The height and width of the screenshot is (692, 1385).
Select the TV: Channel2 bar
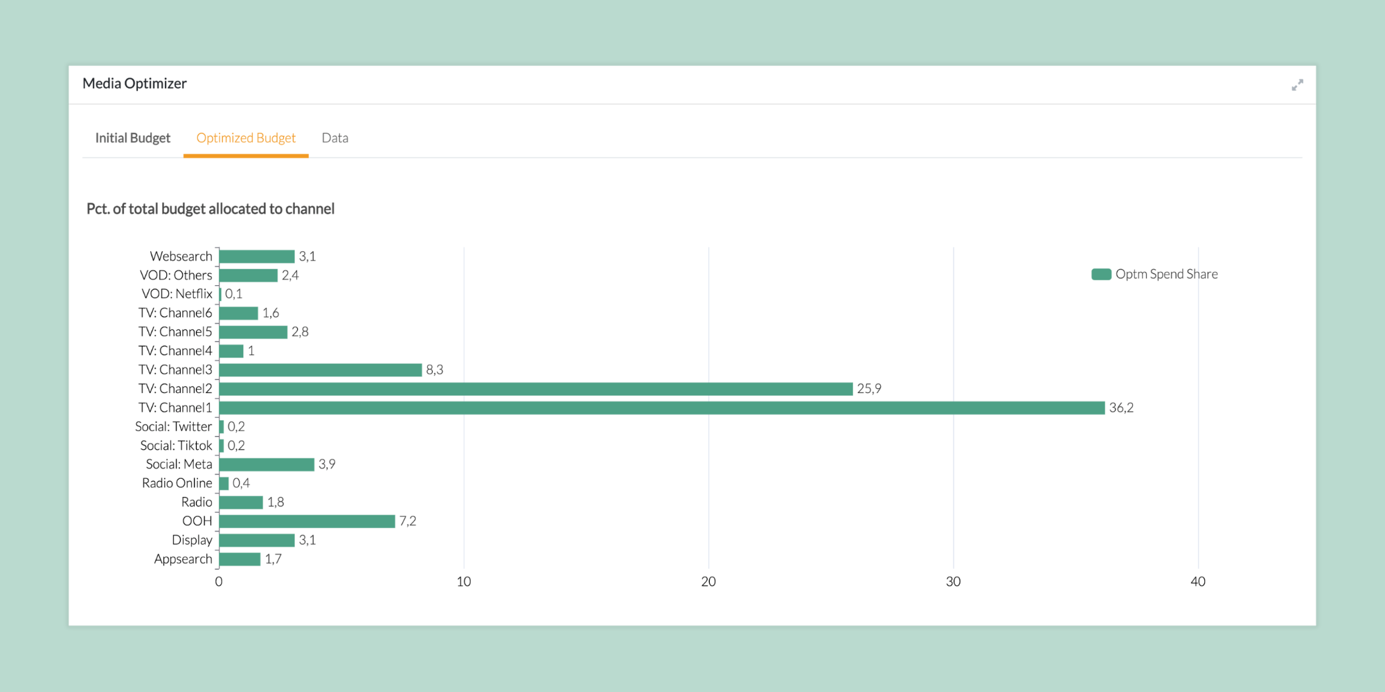536,389
